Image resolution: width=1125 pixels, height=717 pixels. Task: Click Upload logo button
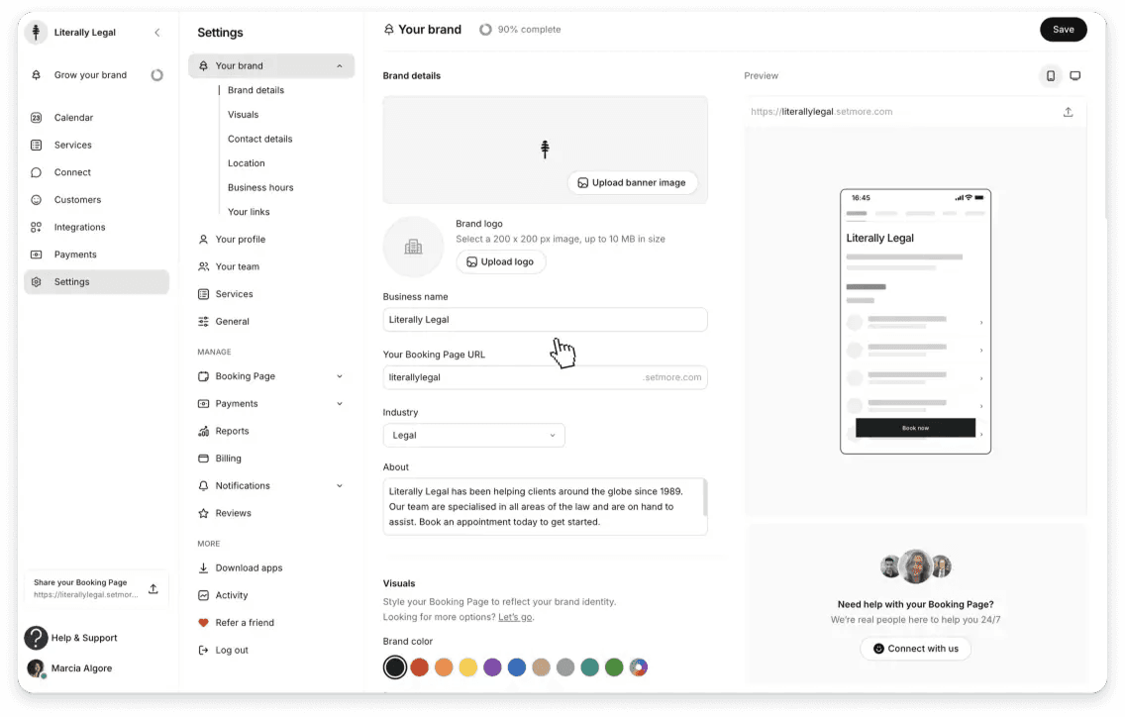coord(500,262)
